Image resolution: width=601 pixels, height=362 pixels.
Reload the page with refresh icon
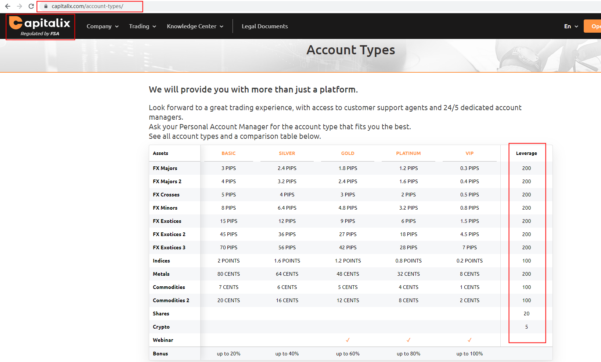click(31, 6)
